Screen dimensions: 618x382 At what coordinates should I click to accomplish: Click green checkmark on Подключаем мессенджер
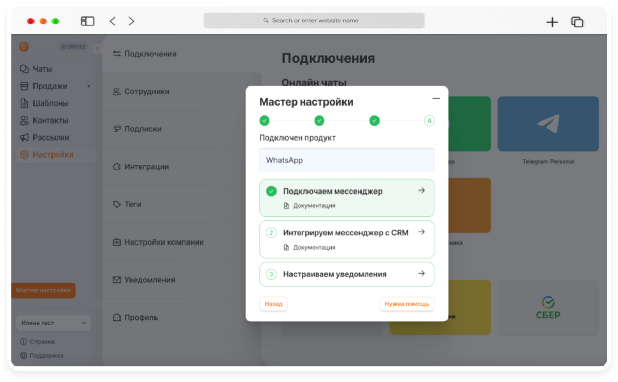[271, 192]
